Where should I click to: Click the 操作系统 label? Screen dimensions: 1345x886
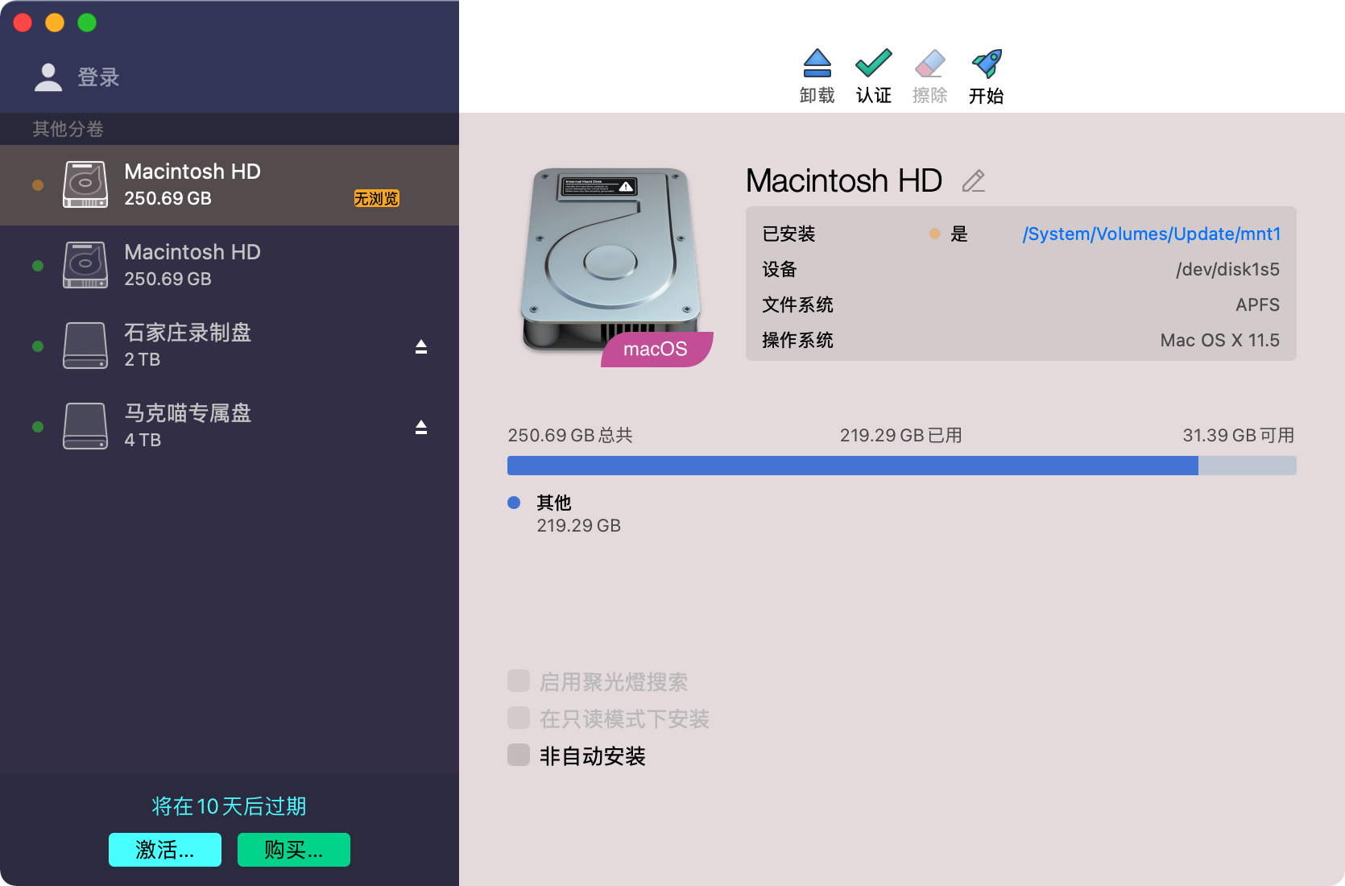pos(798,340)
